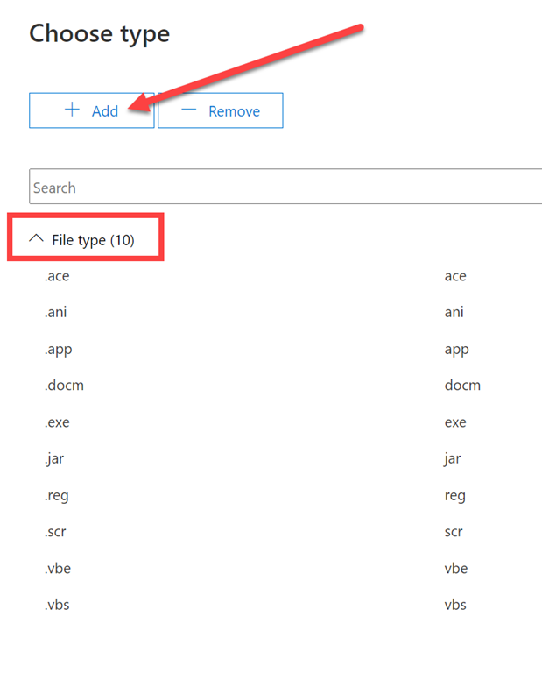
Task: Select the .reg file type entry
Action: (x=56, y=496)
